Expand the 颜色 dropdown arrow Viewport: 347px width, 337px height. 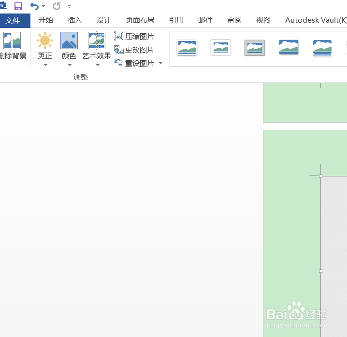(70, 65)
